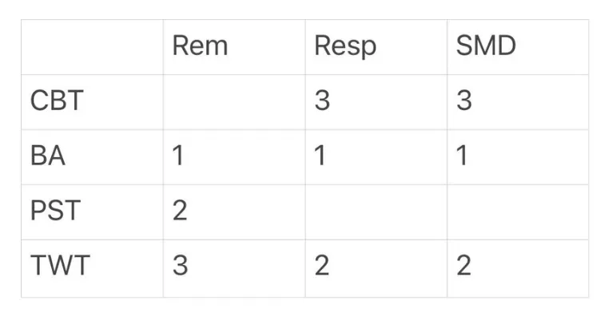Click the Resp value 1 in BA row

click(376, 156)
